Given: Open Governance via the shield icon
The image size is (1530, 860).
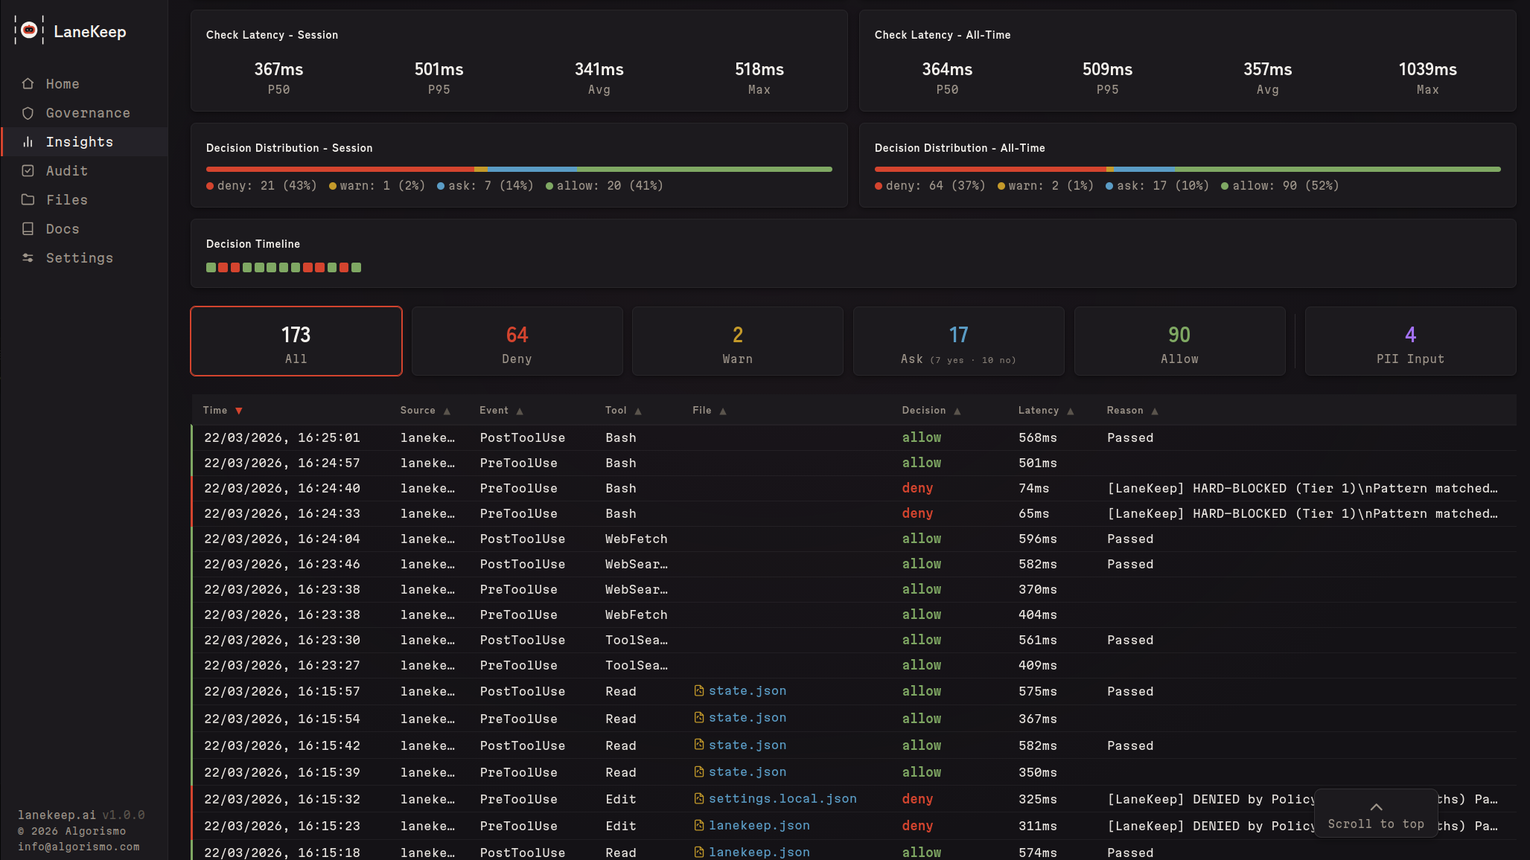Looking at the screenshot, I should (28, 112).
